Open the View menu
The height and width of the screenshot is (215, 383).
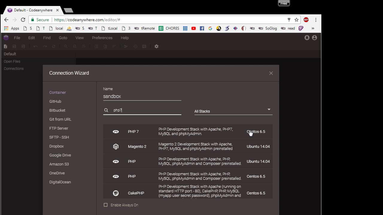click(80, 38)
